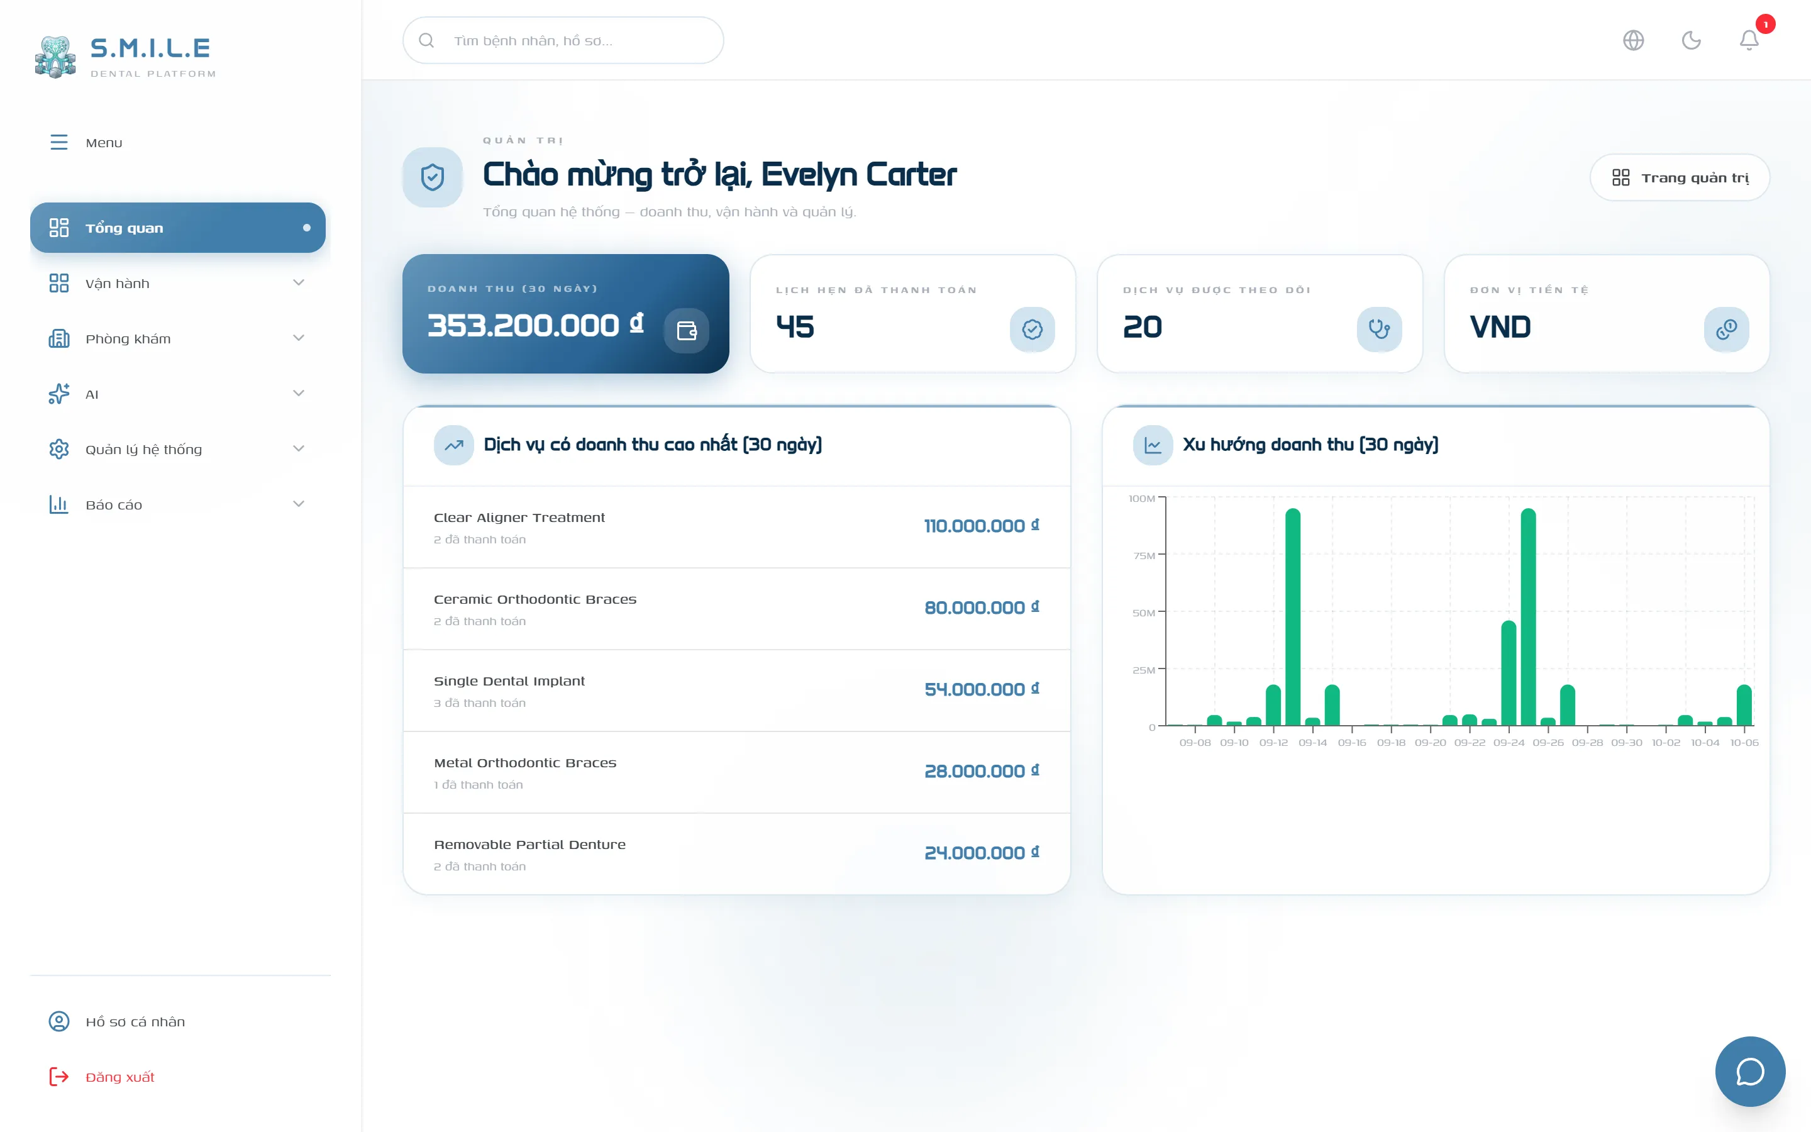Viewport: 1811px width, 1132px height.
Task: Select the Tổng quan menu item
Action: 177,228
